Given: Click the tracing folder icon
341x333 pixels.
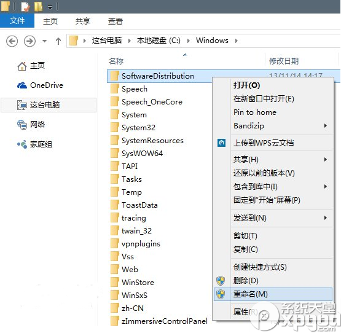Looking at the screenshot, I should coord(115,217).
